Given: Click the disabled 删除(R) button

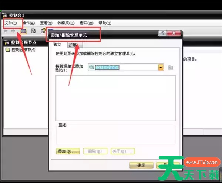Looking at the screenshot, I should pos(95,151).
